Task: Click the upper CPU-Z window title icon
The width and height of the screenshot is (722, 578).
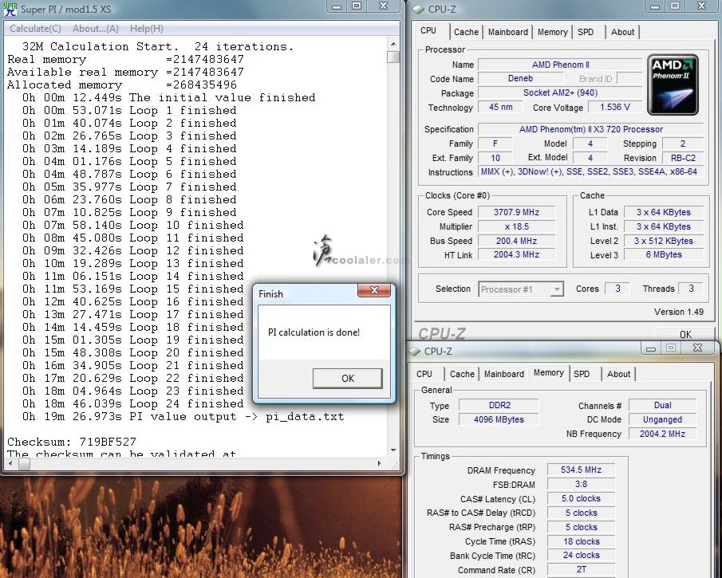Action: (418, 10)
